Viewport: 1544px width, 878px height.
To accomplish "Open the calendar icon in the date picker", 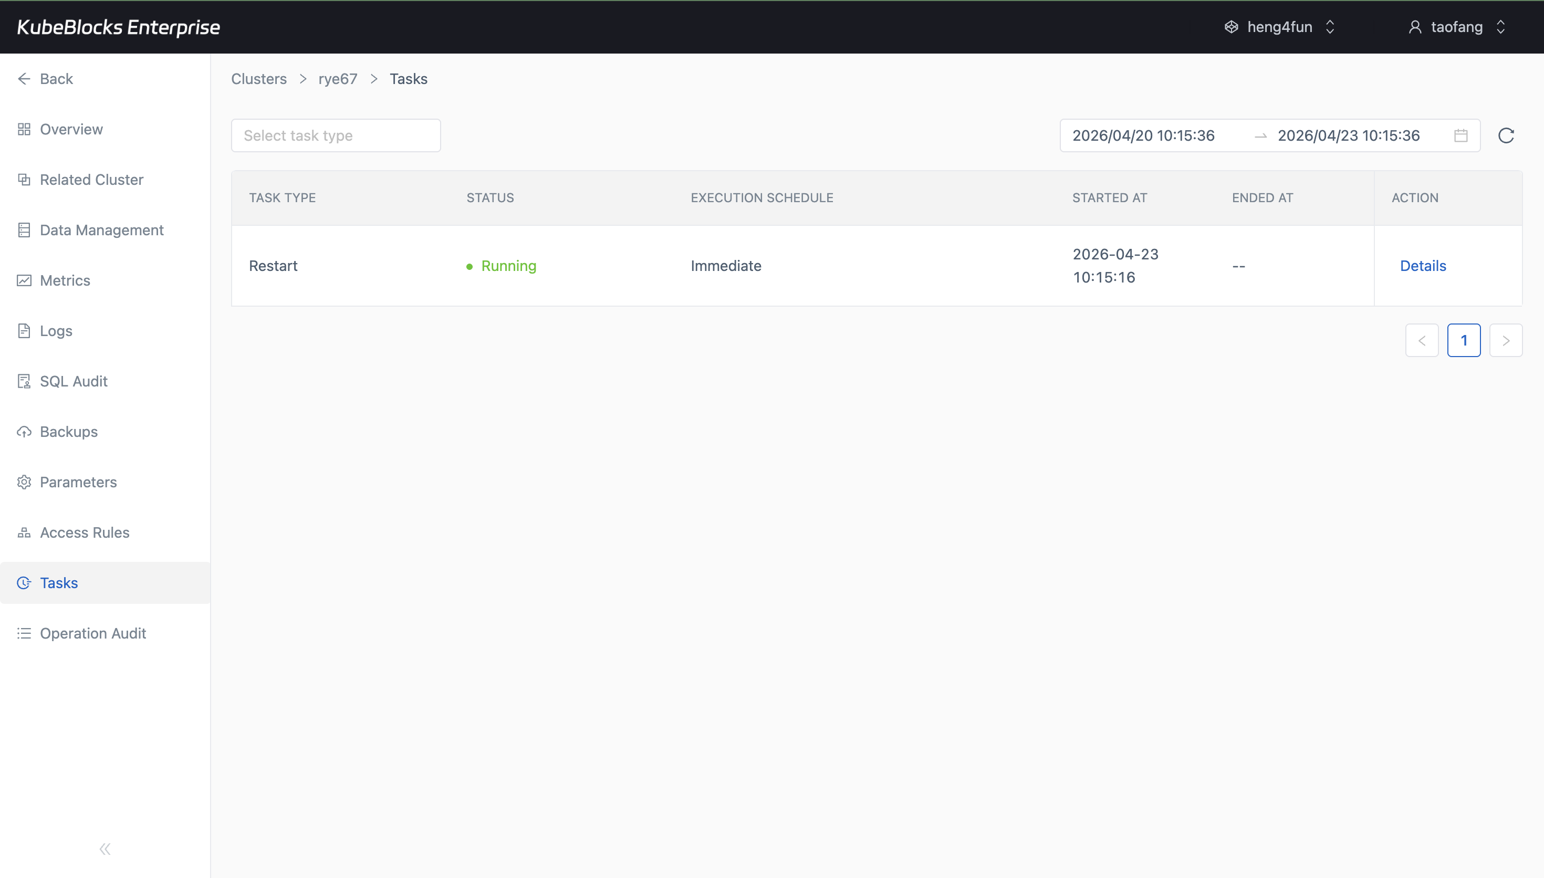I will 1461,135.
